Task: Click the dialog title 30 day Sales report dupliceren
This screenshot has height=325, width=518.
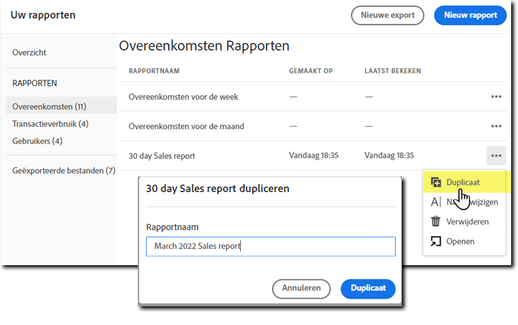Action: 218,188
